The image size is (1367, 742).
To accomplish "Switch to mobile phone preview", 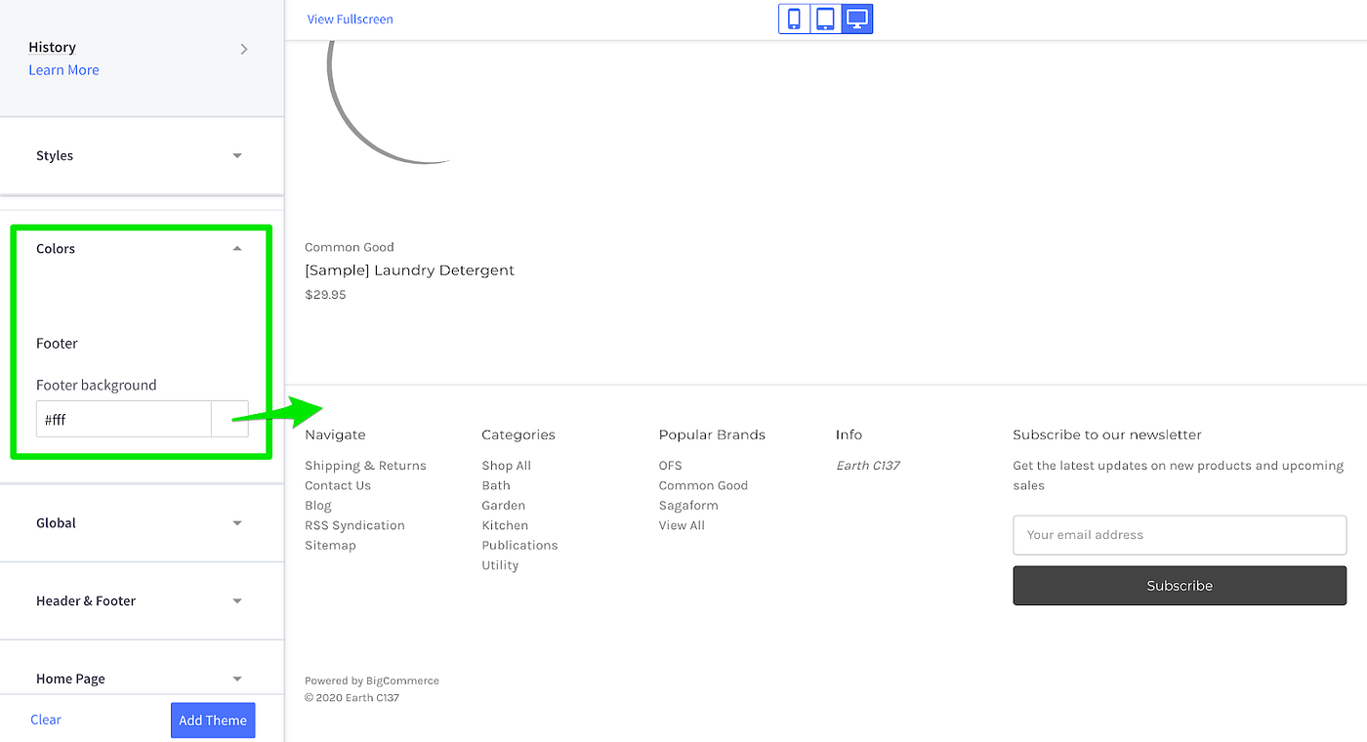I will point(795,19).
